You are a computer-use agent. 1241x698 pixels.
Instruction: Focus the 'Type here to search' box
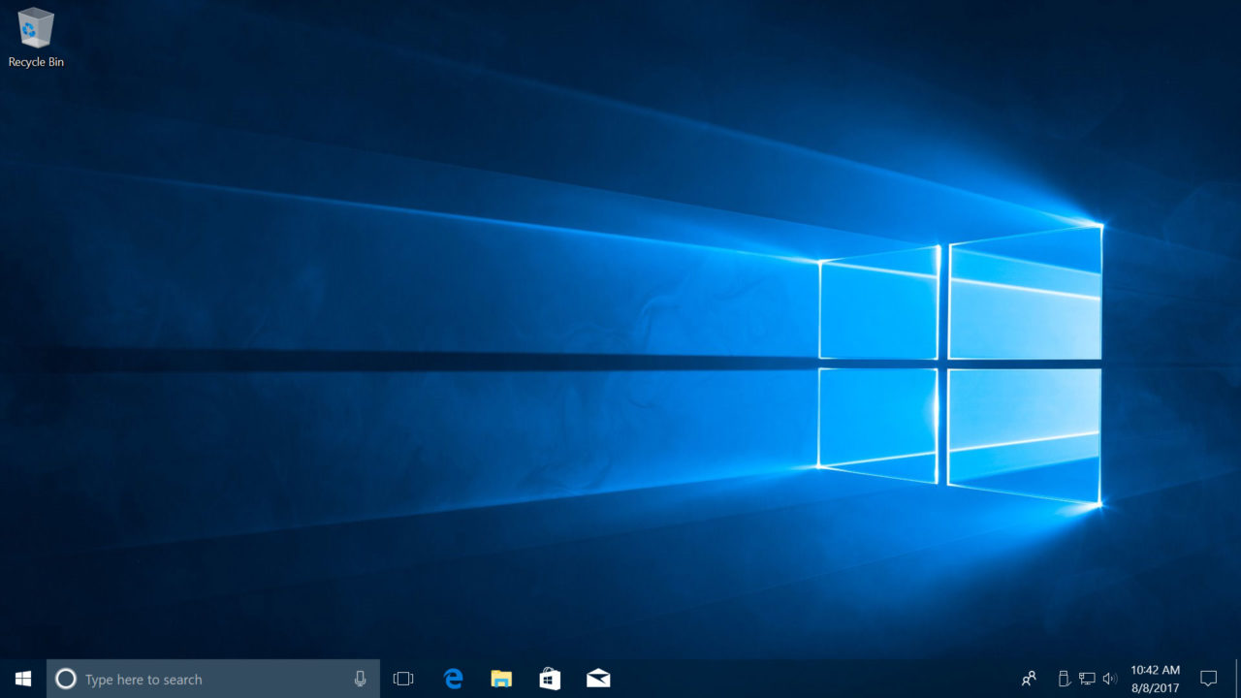tap(213, 679)
